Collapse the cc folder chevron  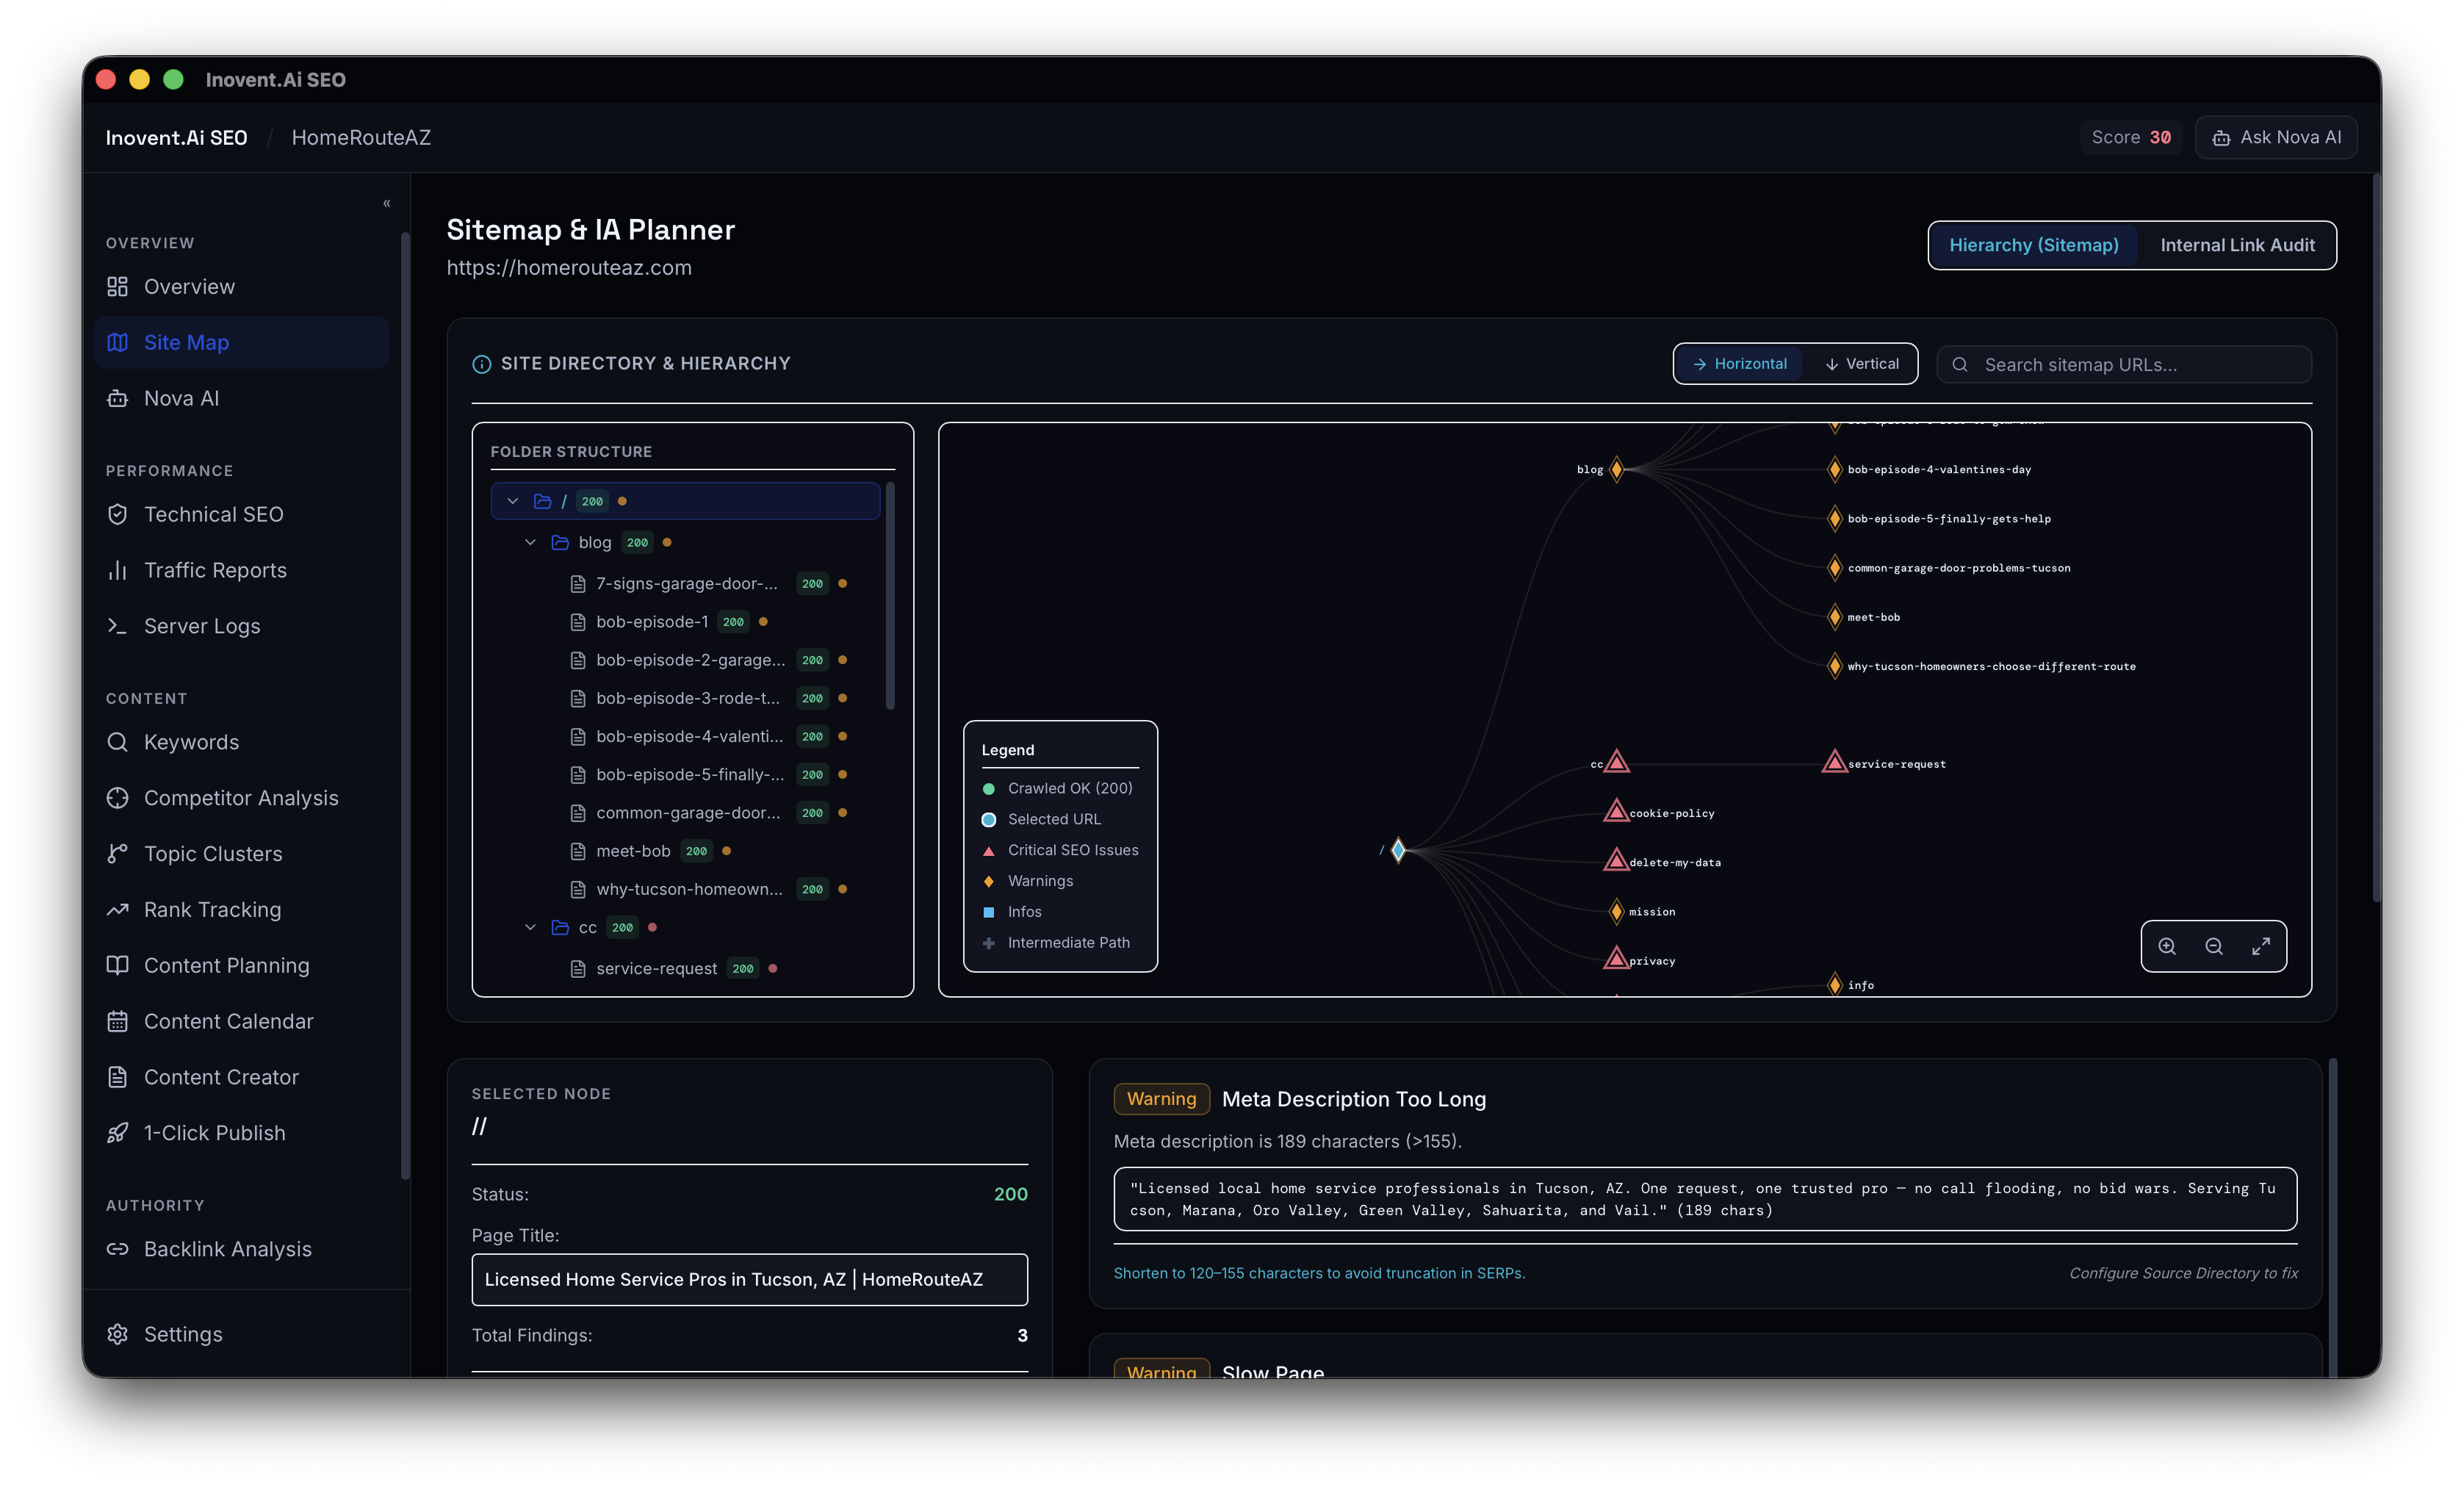pos(531,927)
